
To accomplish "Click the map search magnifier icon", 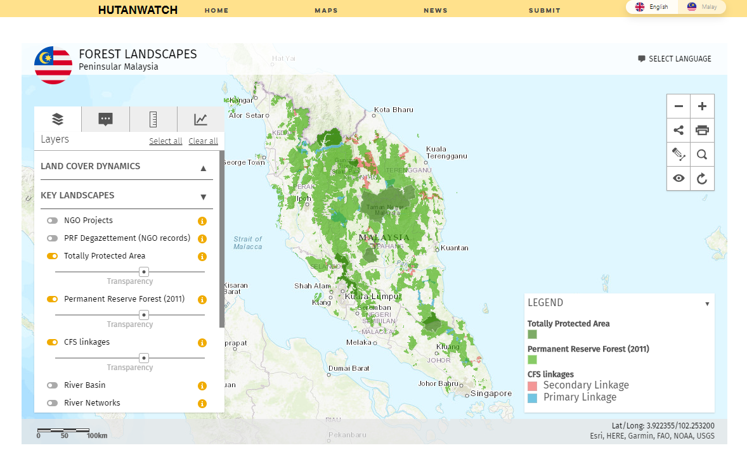I will [702, 155].
